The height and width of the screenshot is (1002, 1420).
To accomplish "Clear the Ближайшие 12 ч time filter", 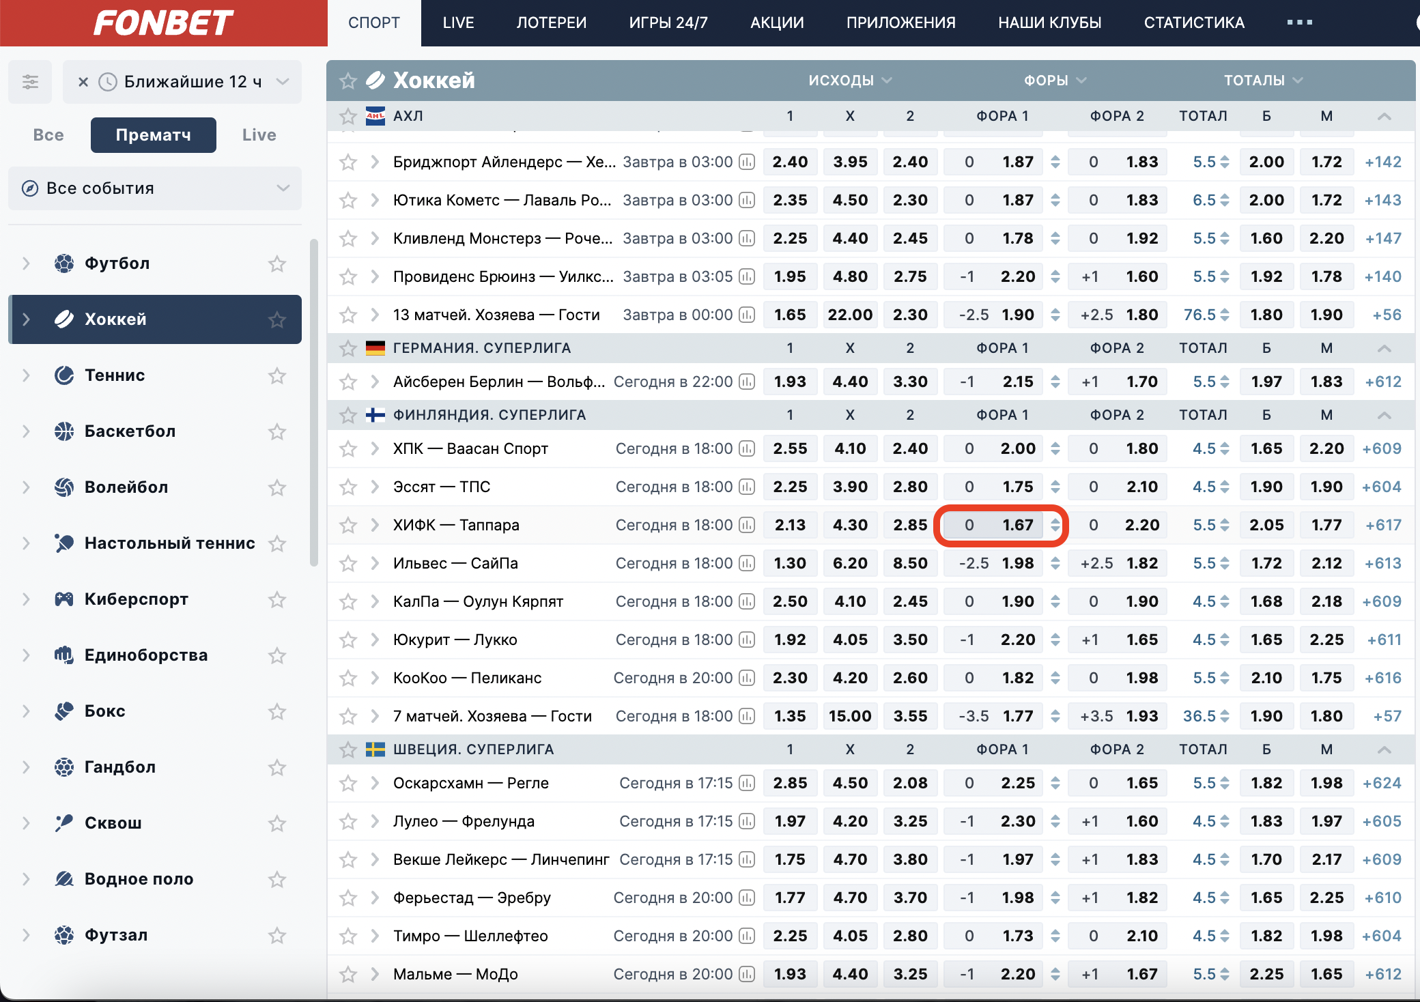I will [83, 82].
